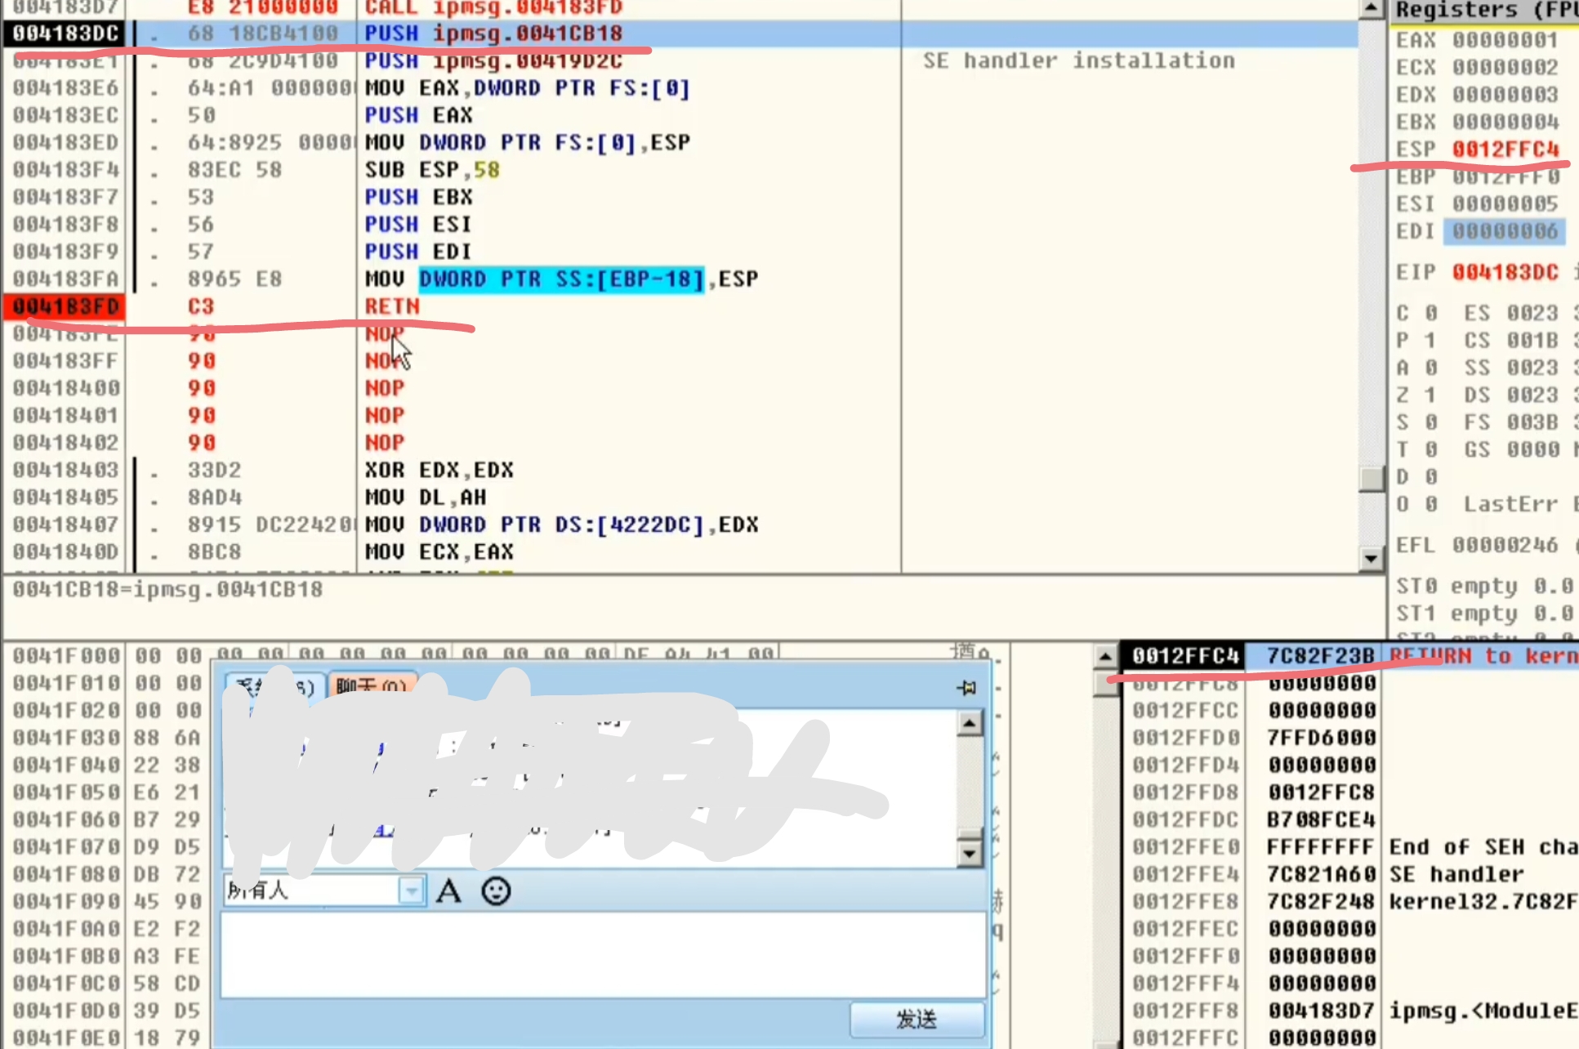1579x1049 pixels.
Task: Click the Z flag value 1
Action: [1430, 395]
